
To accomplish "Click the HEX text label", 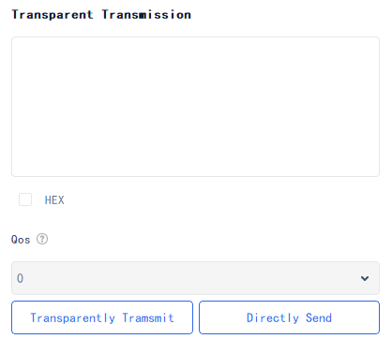I will (x=54, y=200).
